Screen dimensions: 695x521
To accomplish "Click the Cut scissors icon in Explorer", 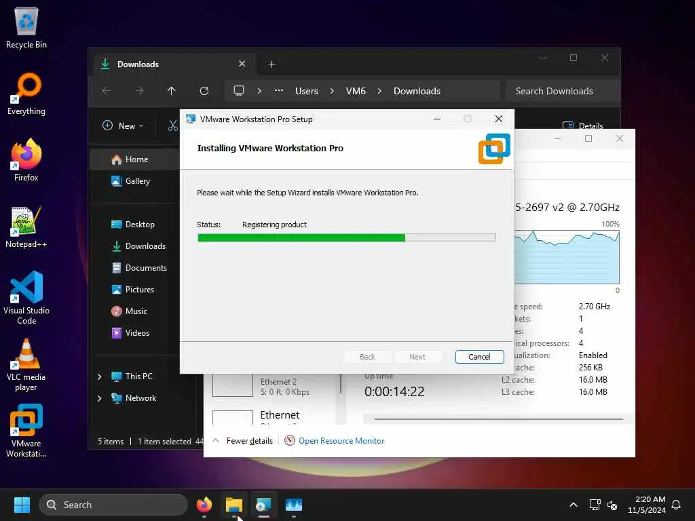I will (173, 126).
